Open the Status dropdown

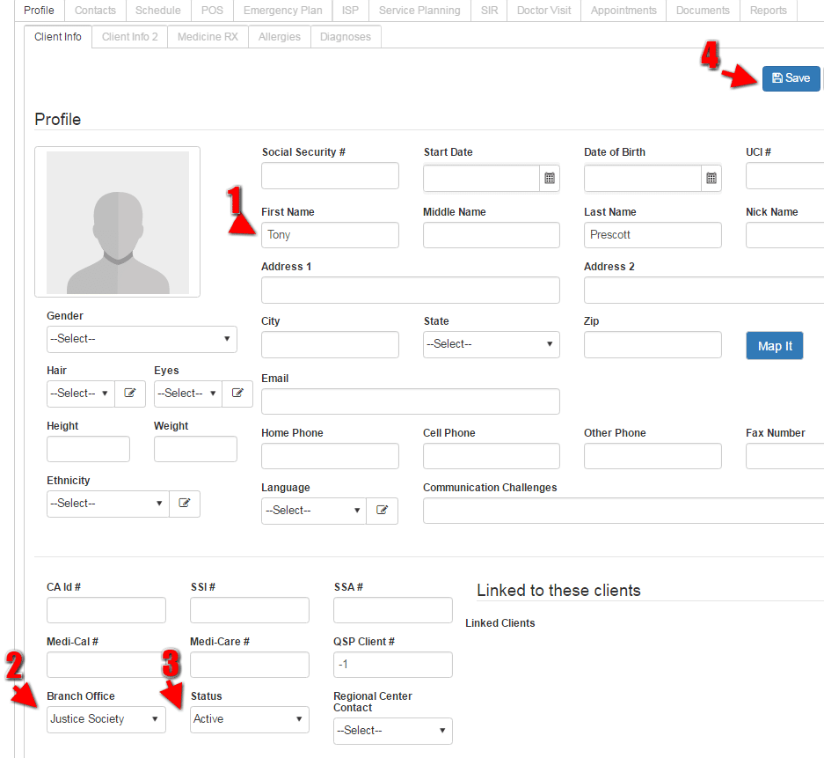coord(249,719)
